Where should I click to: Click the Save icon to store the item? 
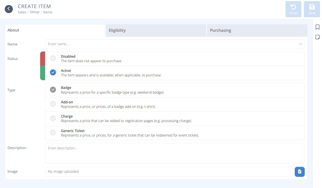point(312,9)
